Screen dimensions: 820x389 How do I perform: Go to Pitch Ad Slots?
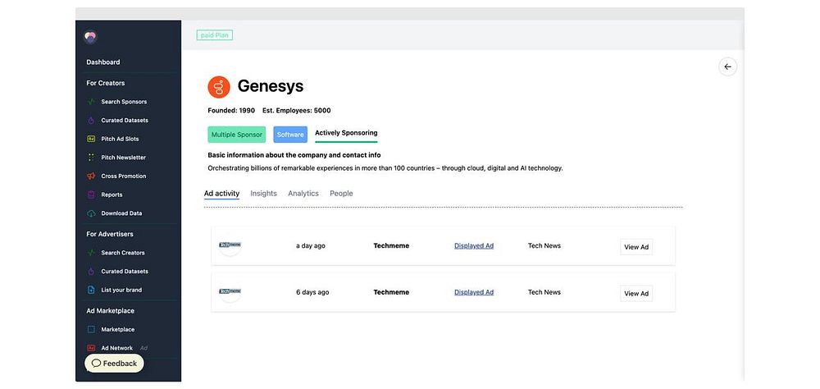(x=120, y=139)
